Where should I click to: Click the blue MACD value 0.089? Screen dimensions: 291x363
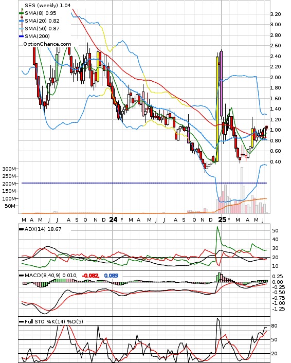pos(111,276)
